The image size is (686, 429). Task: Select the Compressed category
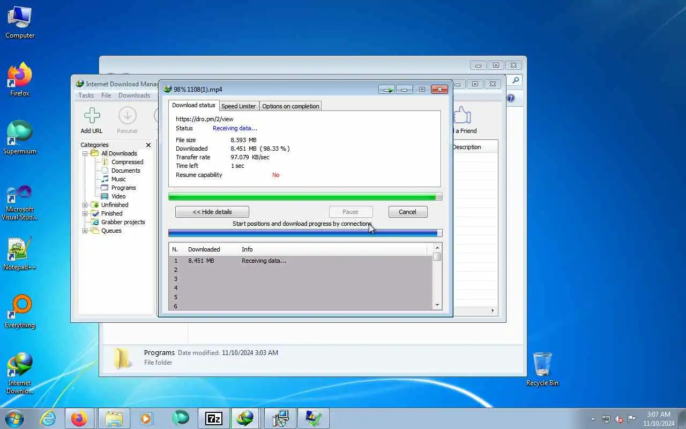(127, 162)
